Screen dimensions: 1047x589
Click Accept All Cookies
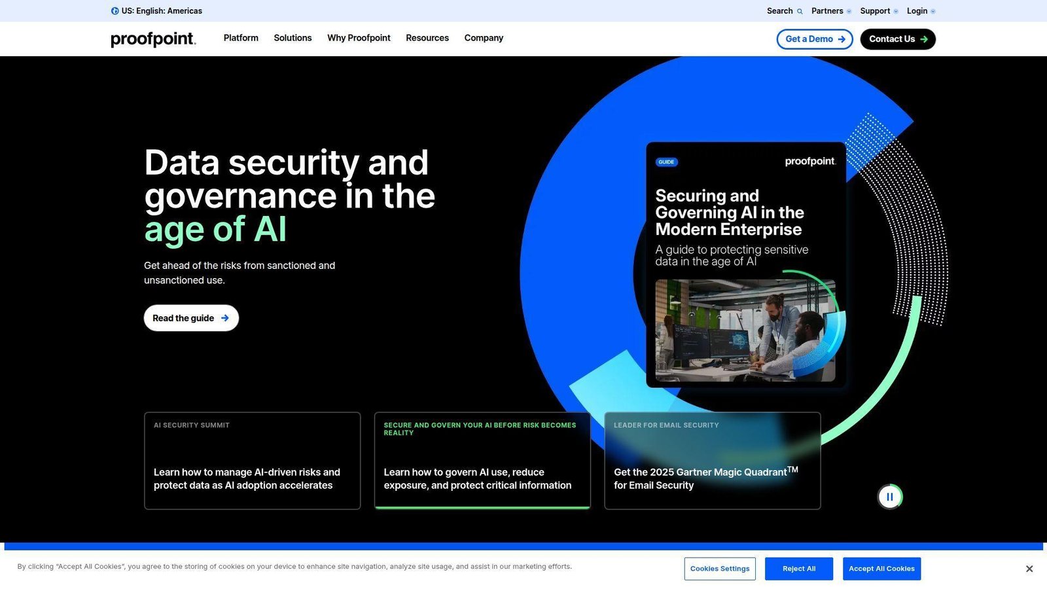pos(881,569)
